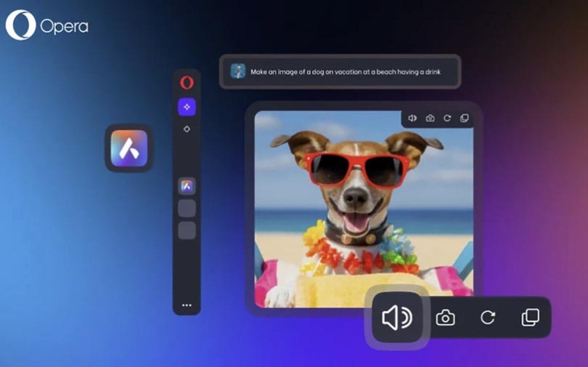Click the prompt text about a dog on vacation

[x=346, y=72]
